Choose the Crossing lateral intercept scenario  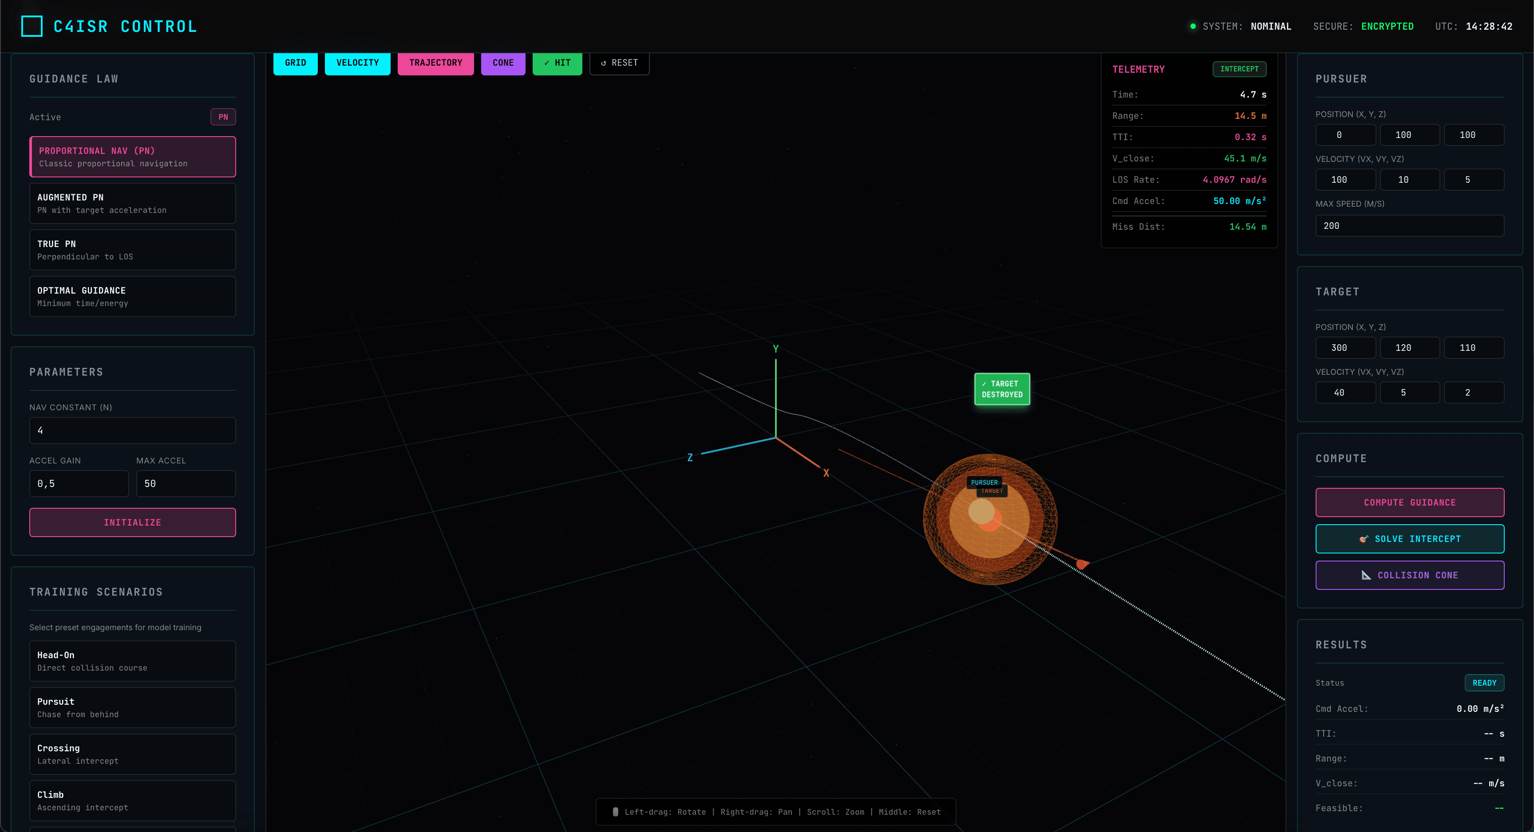[x=132, y=754]
